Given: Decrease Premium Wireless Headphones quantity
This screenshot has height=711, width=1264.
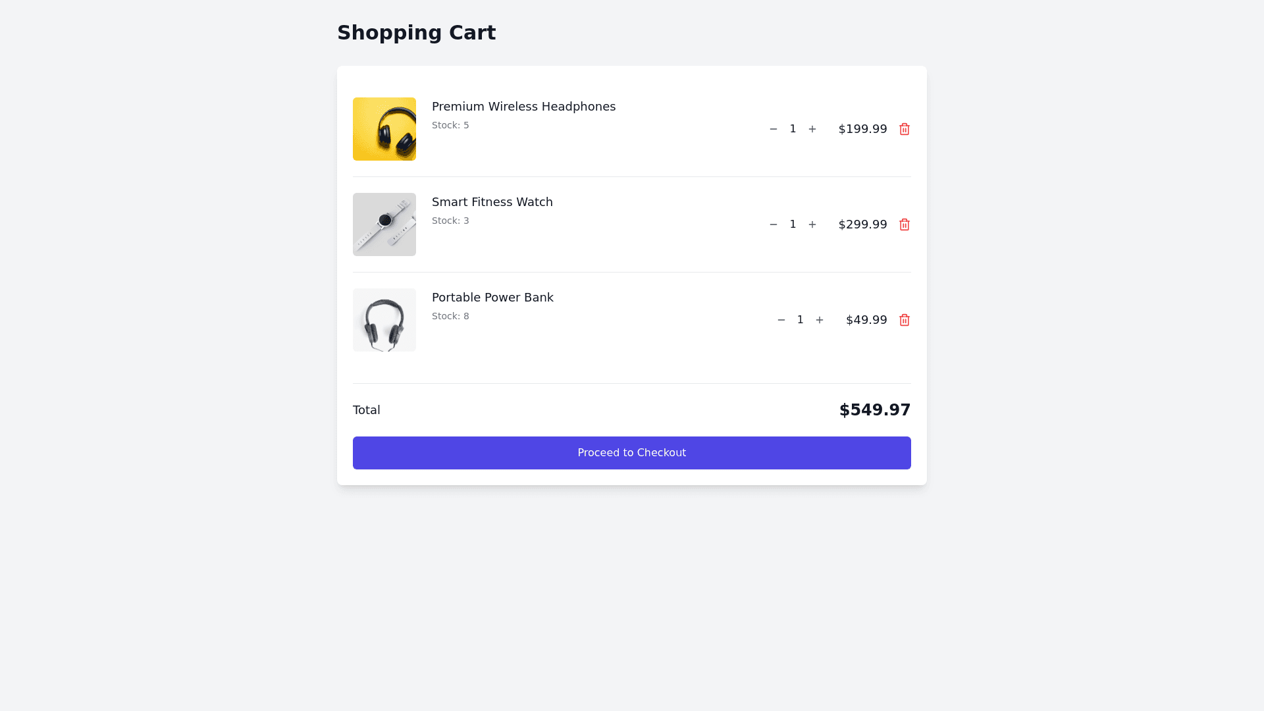Looking at the screenshot, I should tap(774, 129).
